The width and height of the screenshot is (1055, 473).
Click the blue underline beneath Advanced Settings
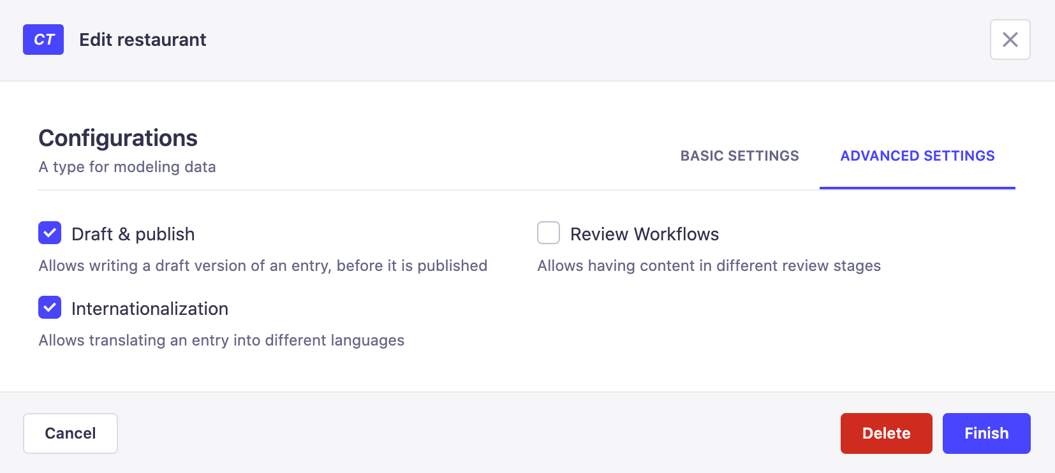[x=917, y=188]
